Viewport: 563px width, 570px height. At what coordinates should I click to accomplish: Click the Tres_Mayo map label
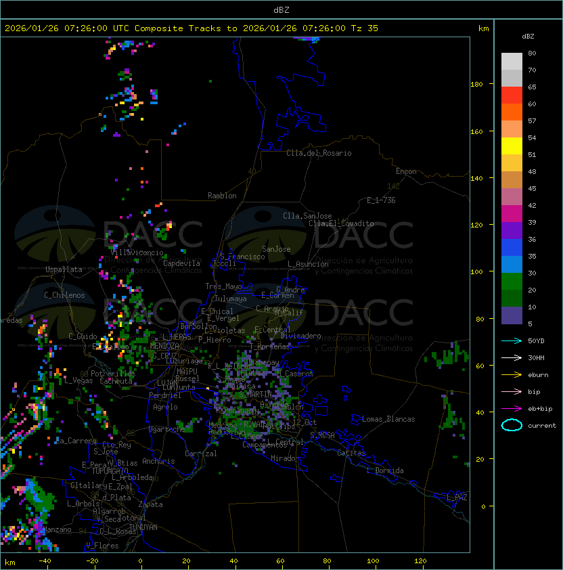(x=223, y=286)
